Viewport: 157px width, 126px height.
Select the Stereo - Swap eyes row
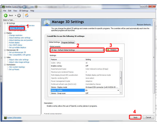[85, 93]
